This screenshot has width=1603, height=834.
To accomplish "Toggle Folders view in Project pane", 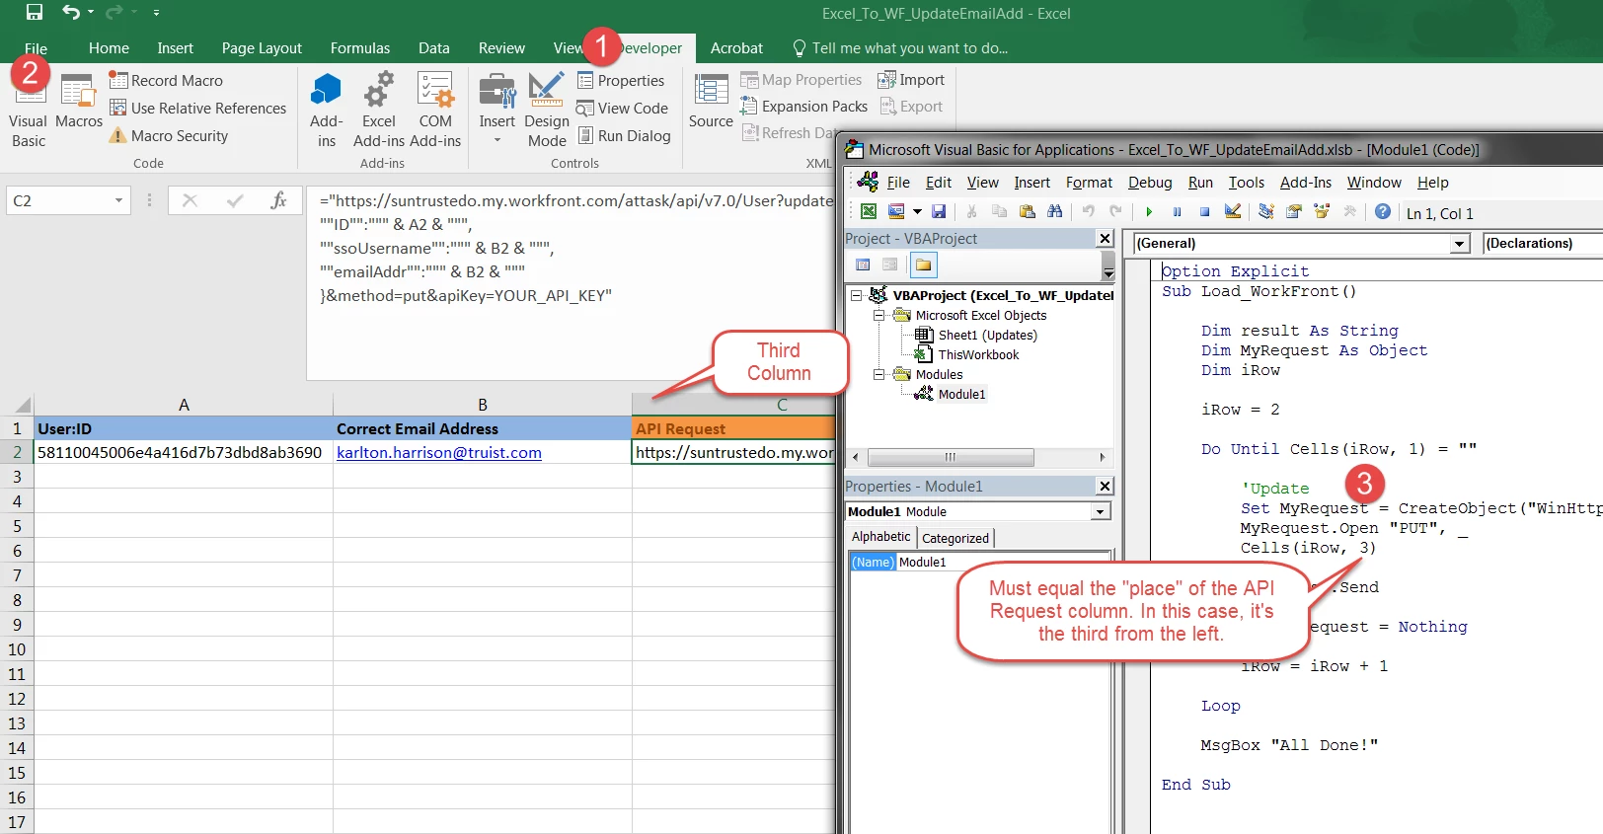I will [x=923, y=265].
